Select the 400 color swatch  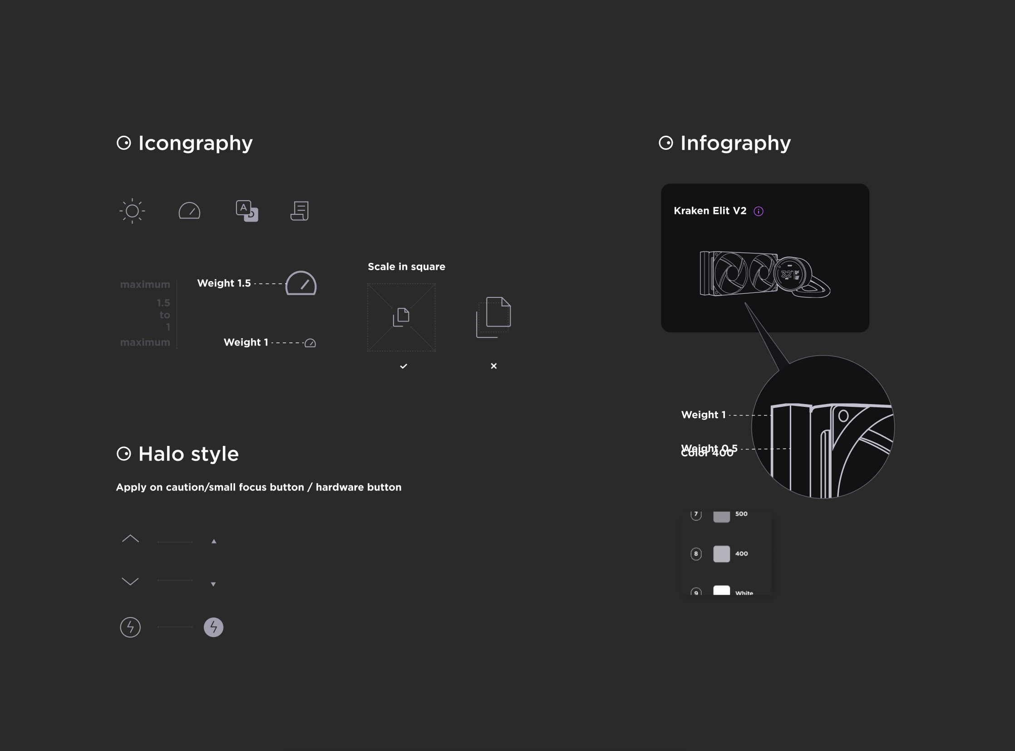pyautogui.click(x=721, y=553)
